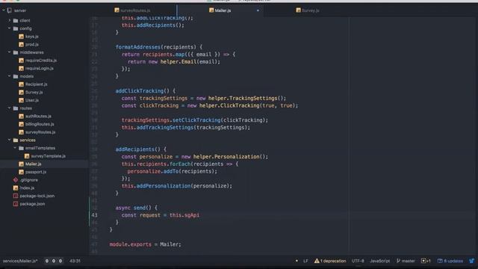Collapse the config folder chevron
Screen dimensions: 478x269
click(x=10, y=28)
